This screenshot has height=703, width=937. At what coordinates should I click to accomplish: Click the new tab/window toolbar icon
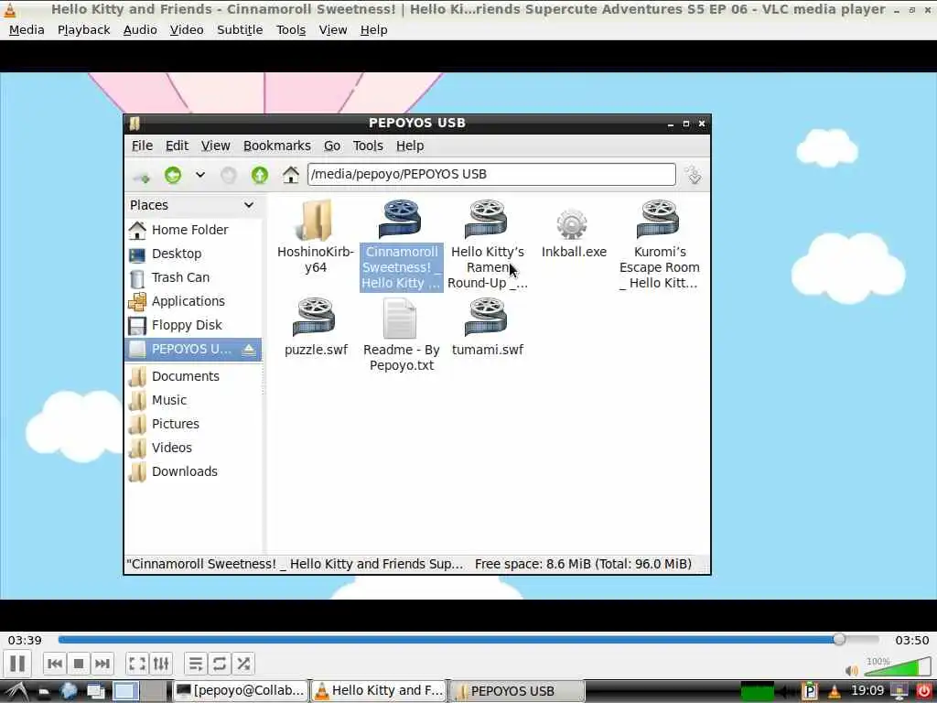(x=142, y=177)
